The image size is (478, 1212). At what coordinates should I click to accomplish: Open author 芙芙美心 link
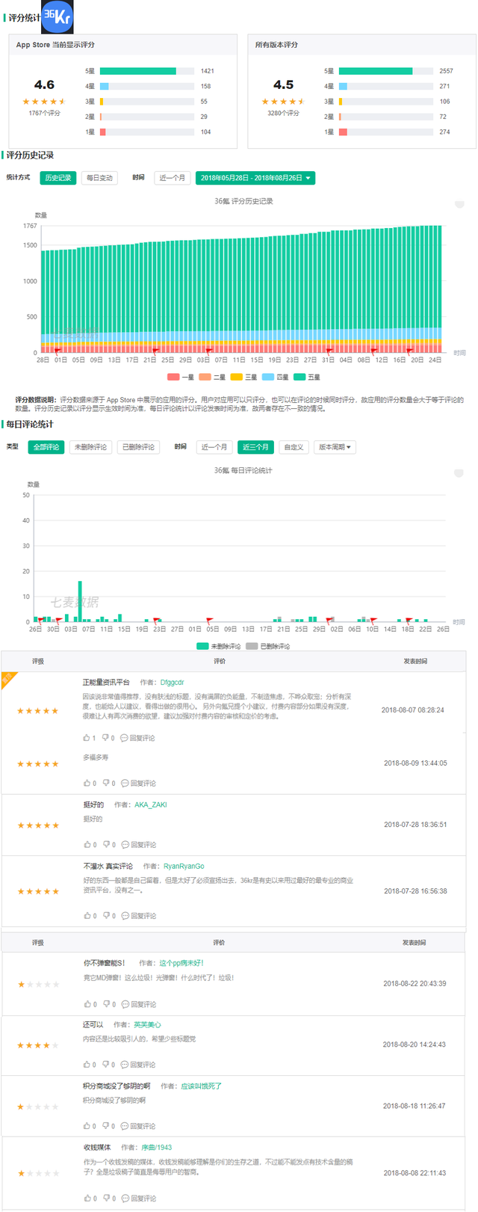click(147, 1025)
